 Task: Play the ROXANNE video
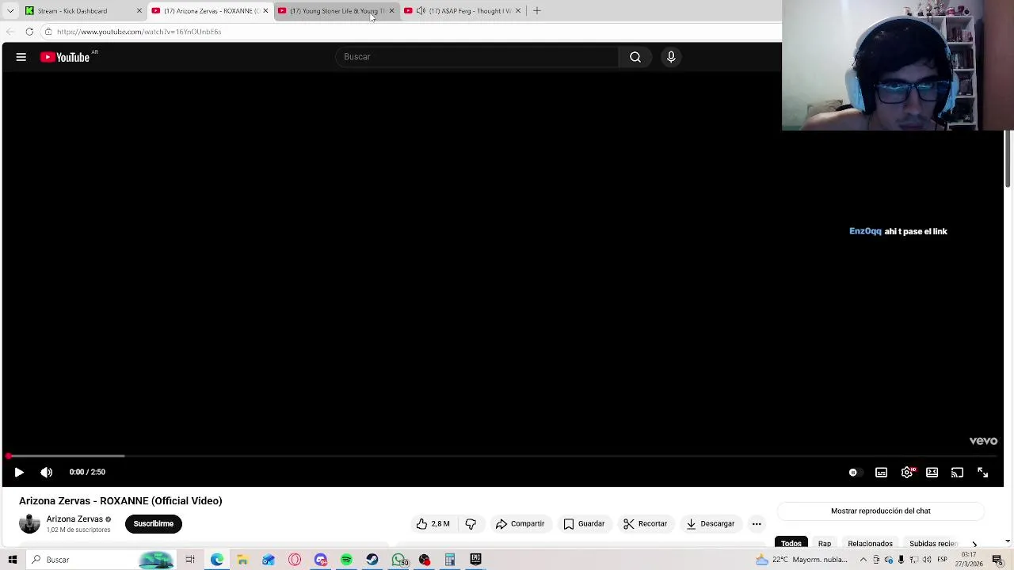(x=19, y=473)
